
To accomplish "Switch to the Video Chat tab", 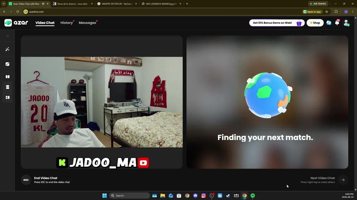I will (x=45, y=23).
